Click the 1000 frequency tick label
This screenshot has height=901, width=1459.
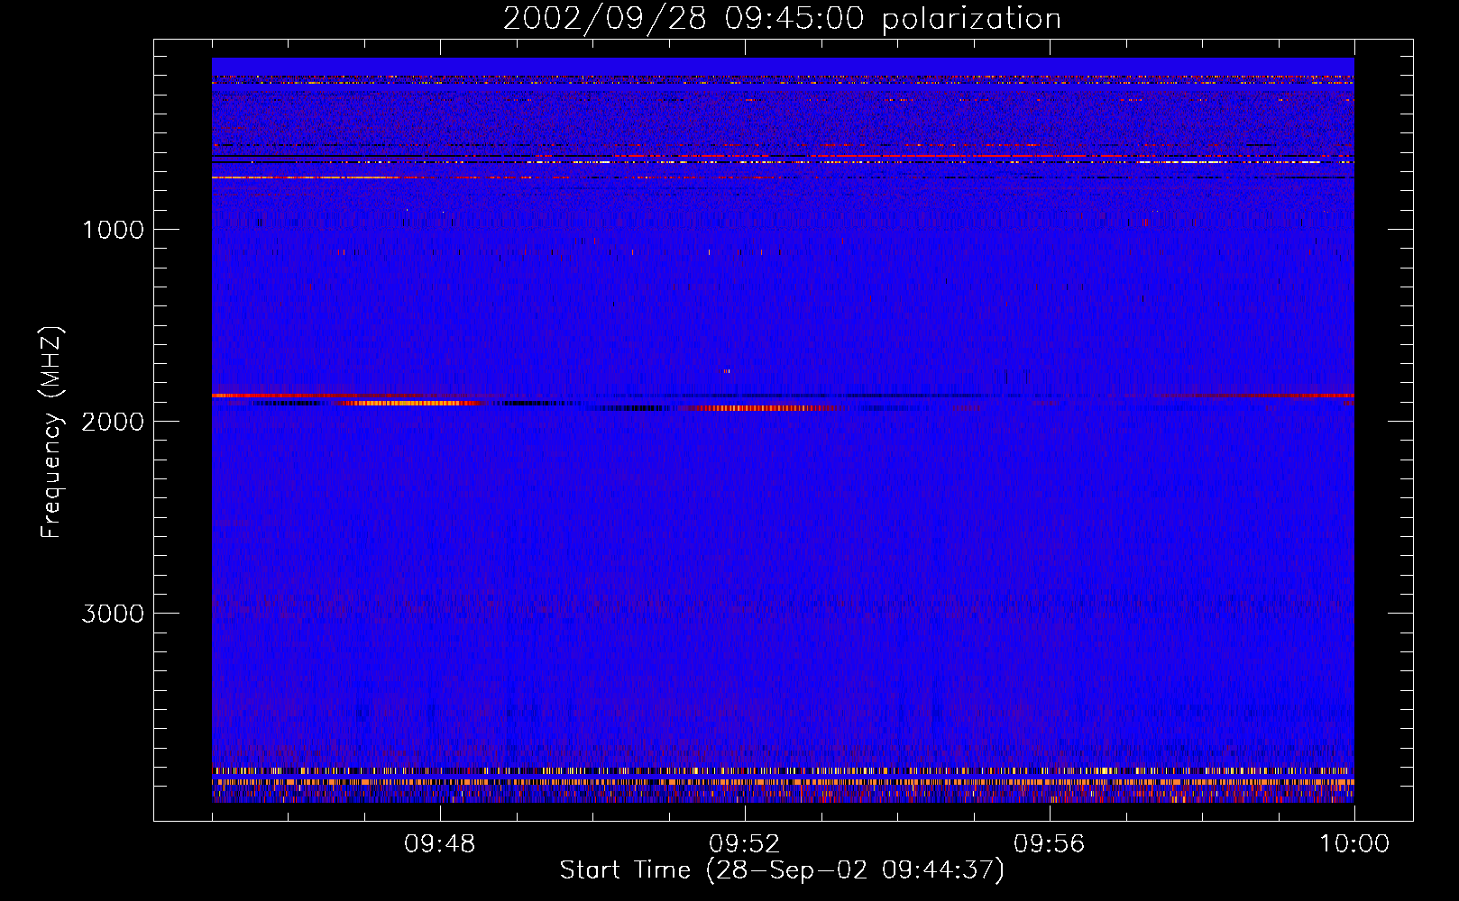click(x=113, y=230)
